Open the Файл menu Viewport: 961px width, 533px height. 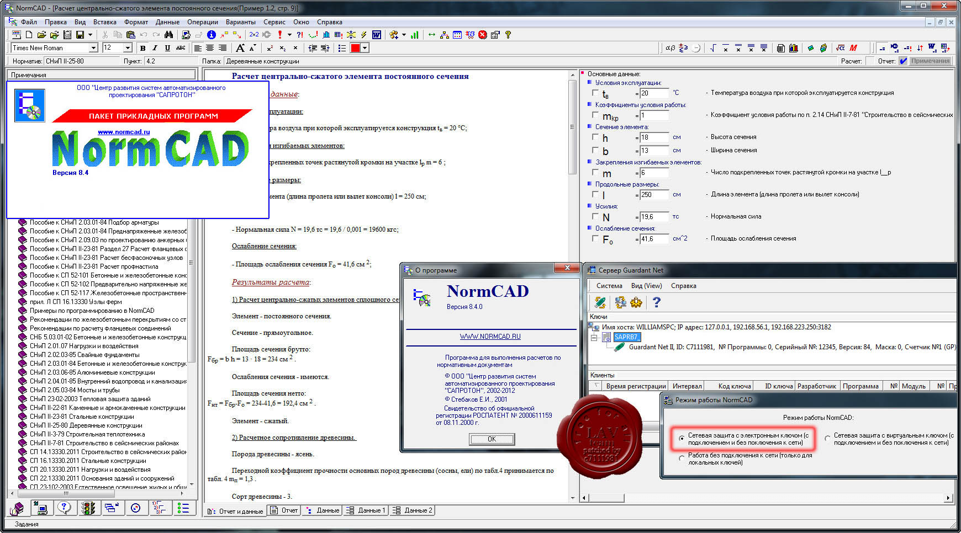[x=29, y=22]
